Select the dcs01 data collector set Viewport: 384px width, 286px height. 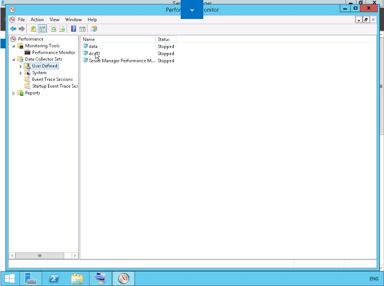(x=94, y=53)
